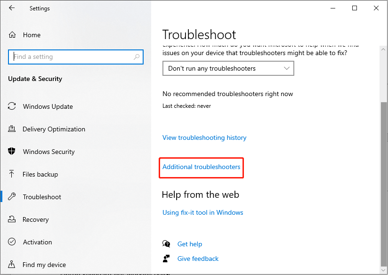Viewport: 388px width, 275px height.
Task: Click the Home icon in the sidebar
Action: [x=12, y=35]
